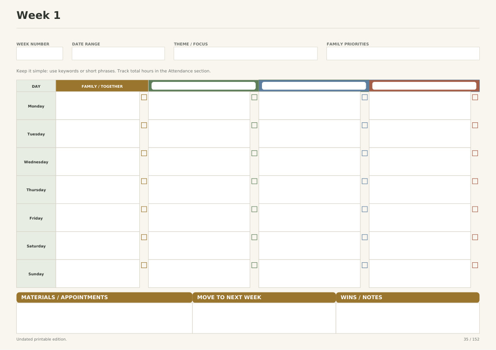
Task: Check Monday's blue column checkbox
Action: [365, 97]
